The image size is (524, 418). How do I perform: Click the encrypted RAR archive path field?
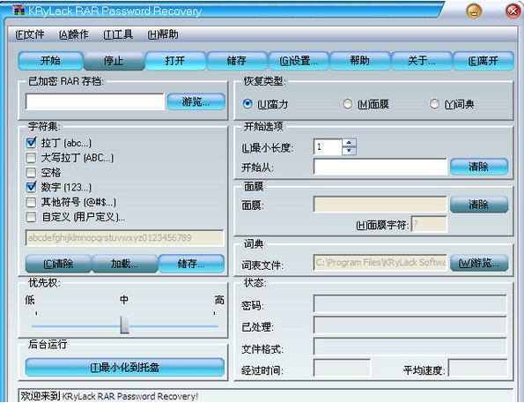[x=95, y=101]
